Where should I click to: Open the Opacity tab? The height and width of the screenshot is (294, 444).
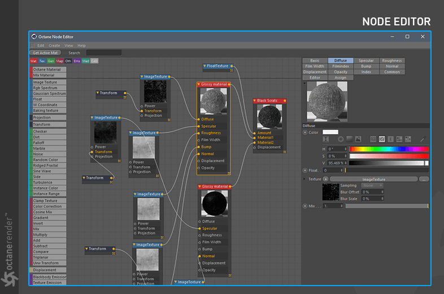tap(341, 72)
